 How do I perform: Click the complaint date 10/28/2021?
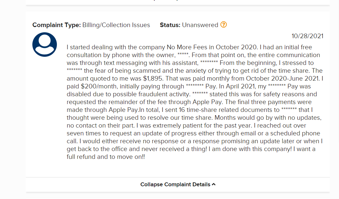pos(307,36)
